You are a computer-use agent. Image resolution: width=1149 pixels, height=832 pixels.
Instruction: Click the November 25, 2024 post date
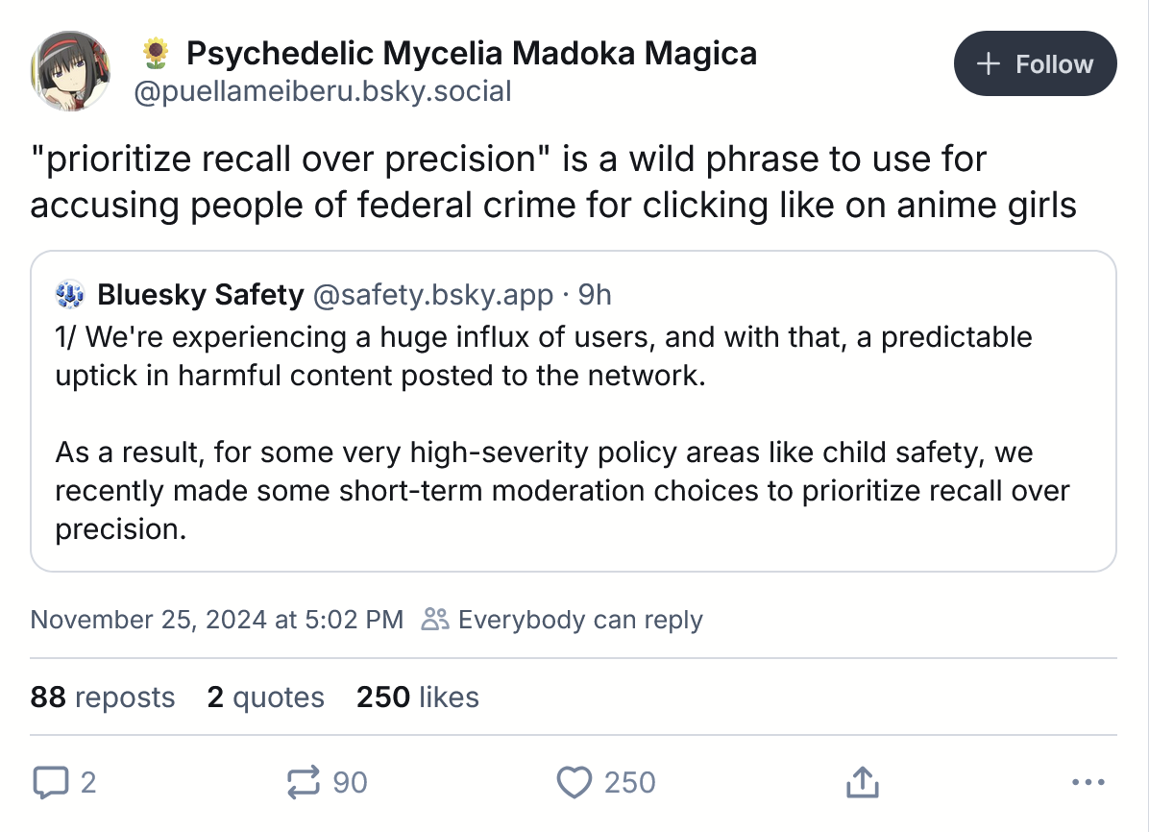(x=216, y=620)
